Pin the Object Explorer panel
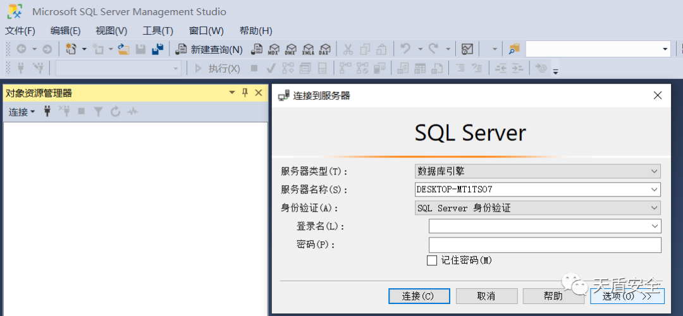The width and height of the screenshot is (683, 316). click(245, 93)
